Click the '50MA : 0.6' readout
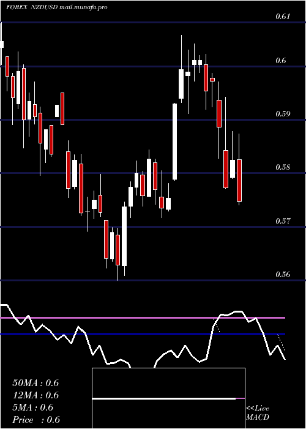The image size is (306, 429). pos(35,383)
